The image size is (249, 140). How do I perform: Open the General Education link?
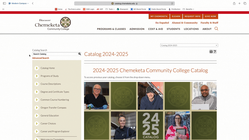[x=50, y=116]
